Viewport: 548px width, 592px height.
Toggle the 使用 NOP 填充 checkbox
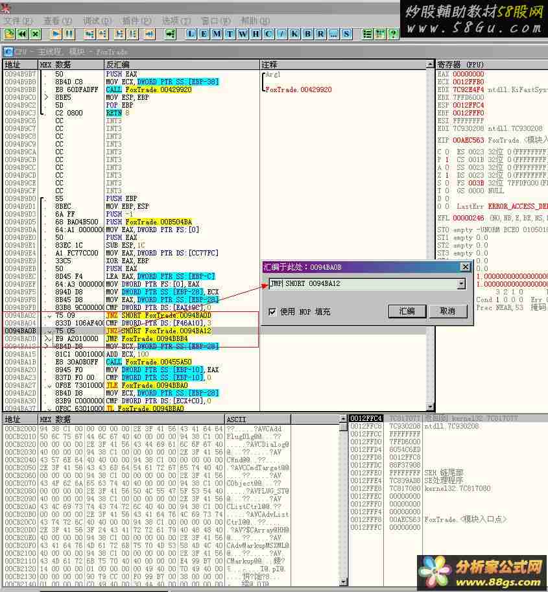click(272, 312)
